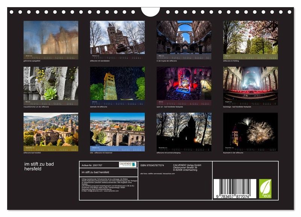Click the www.calvendo.com link
The height and width of the screenshot is (217, 301).
(x=111, y=191)
